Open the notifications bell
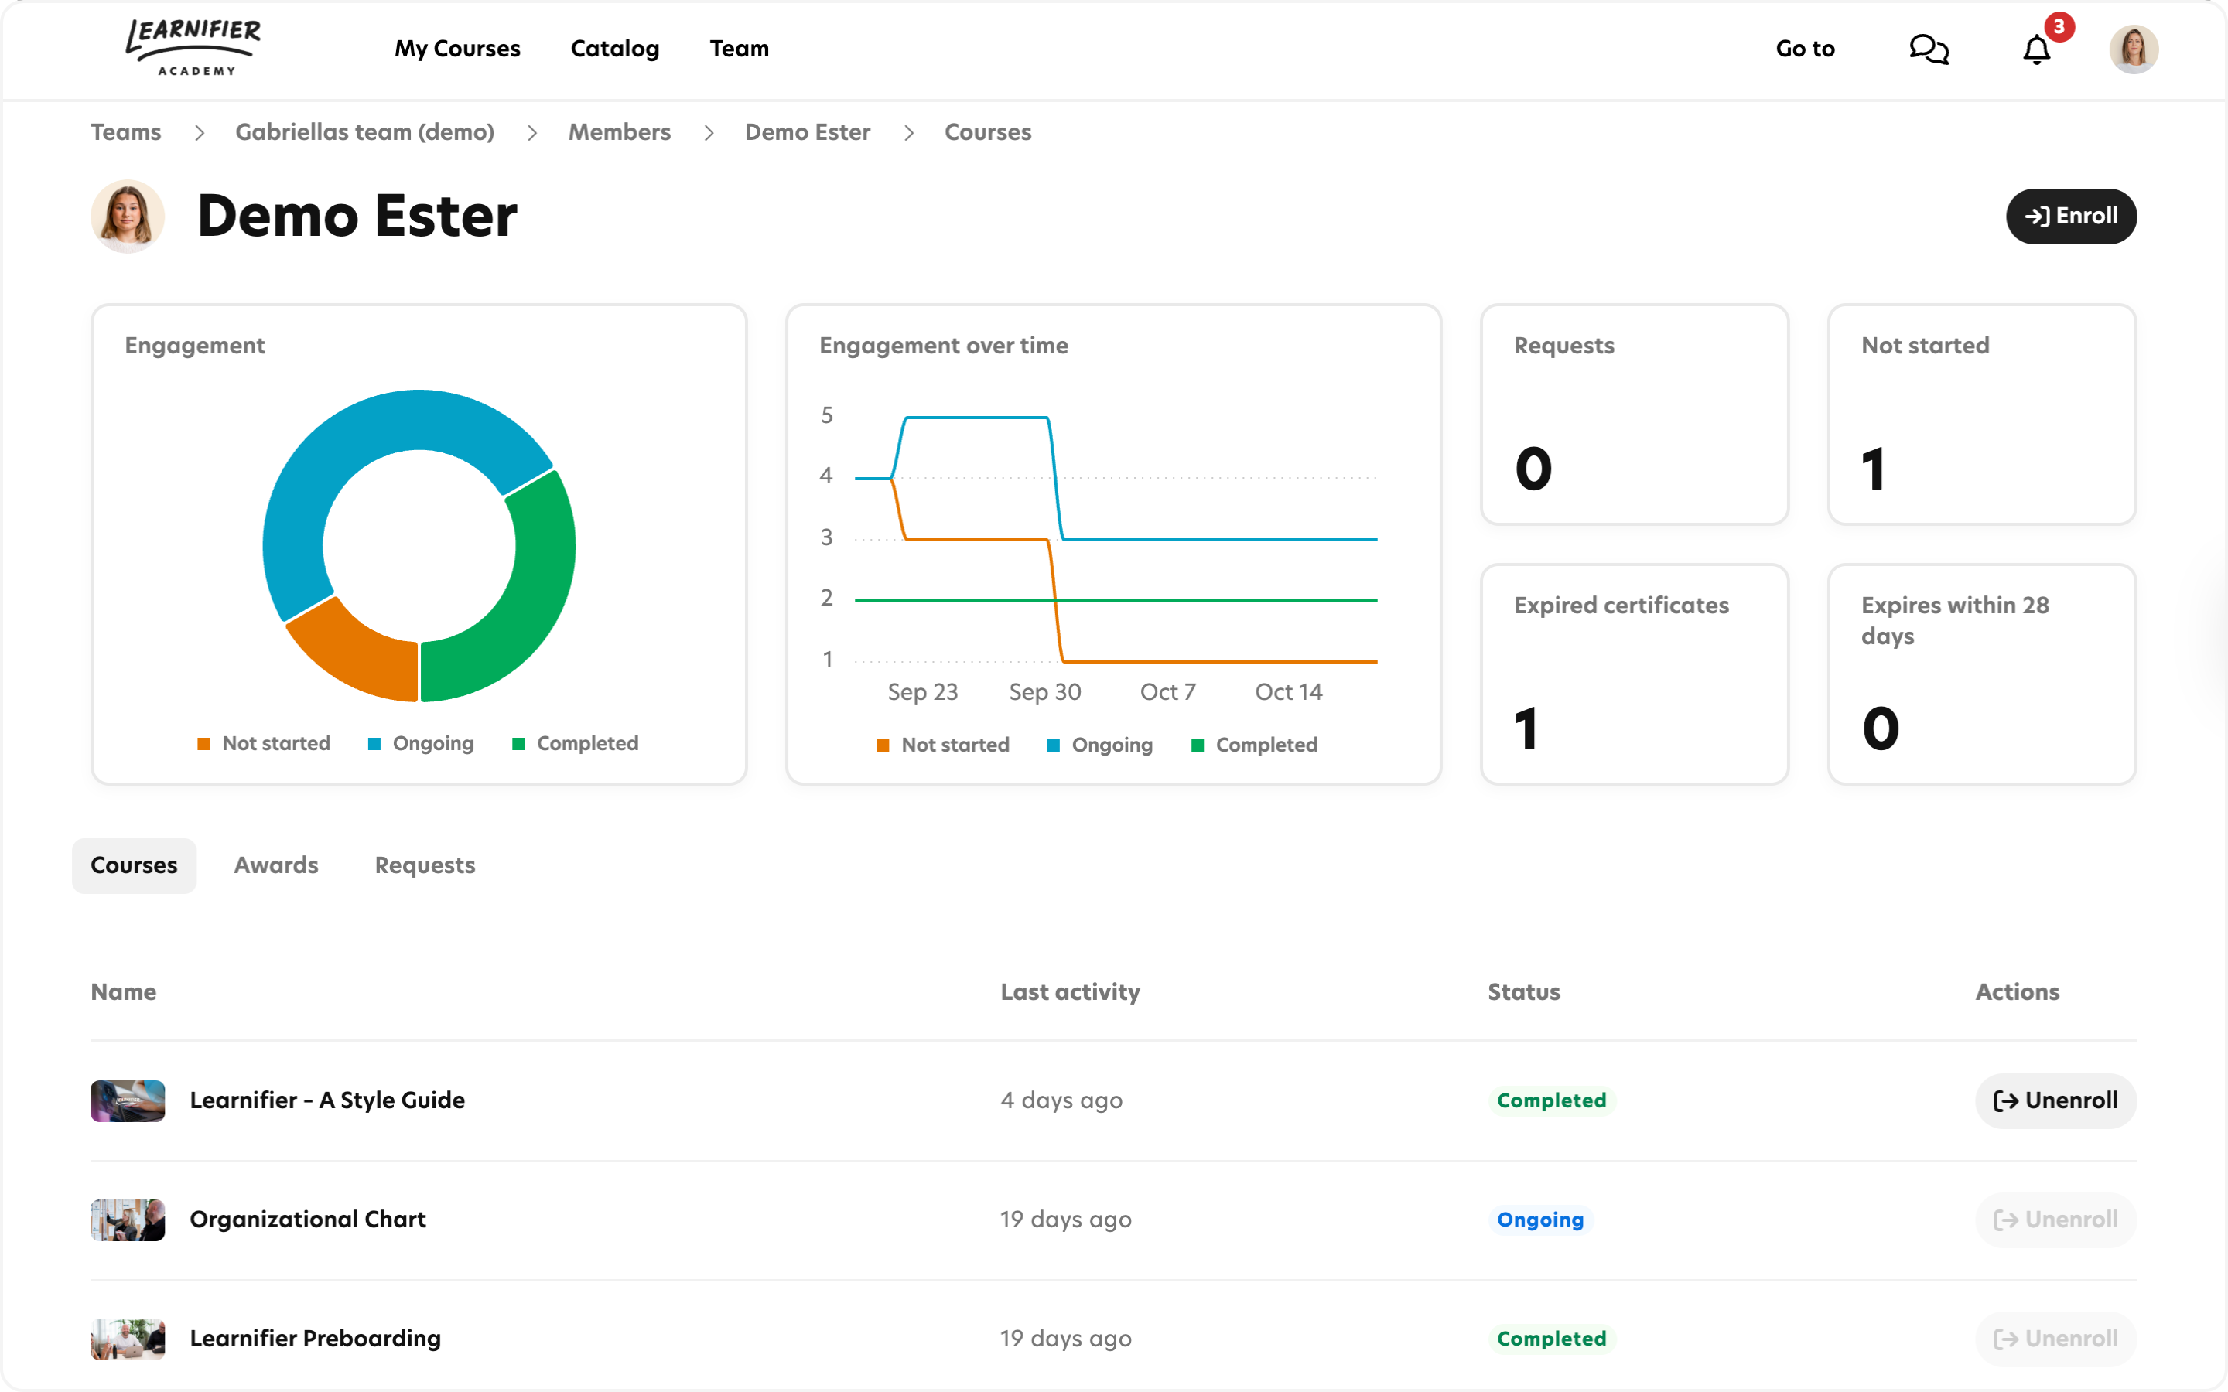This screenshot has height=1392, width=2228. (2036, 49)
